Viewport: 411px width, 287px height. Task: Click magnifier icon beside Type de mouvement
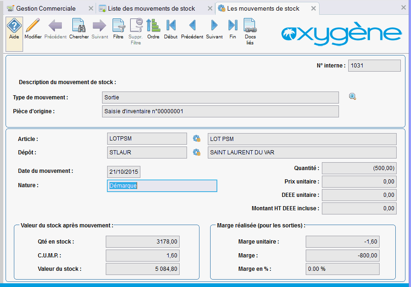[353, 97]
